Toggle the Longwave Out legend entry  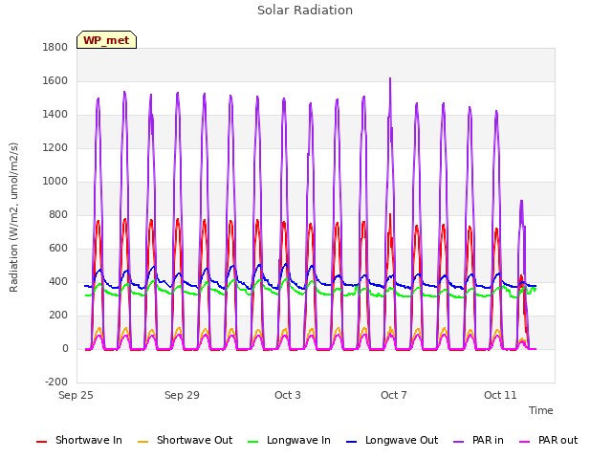coord(392,440)
